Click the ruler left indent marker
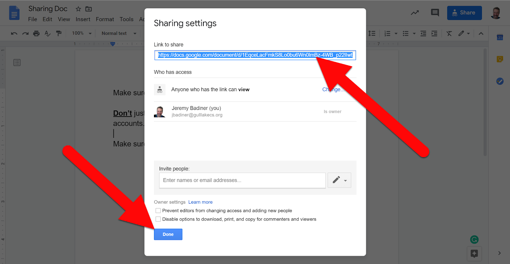The width and height of the screenshot is (510, 264). pyautogui.click(x=113, y=44)
